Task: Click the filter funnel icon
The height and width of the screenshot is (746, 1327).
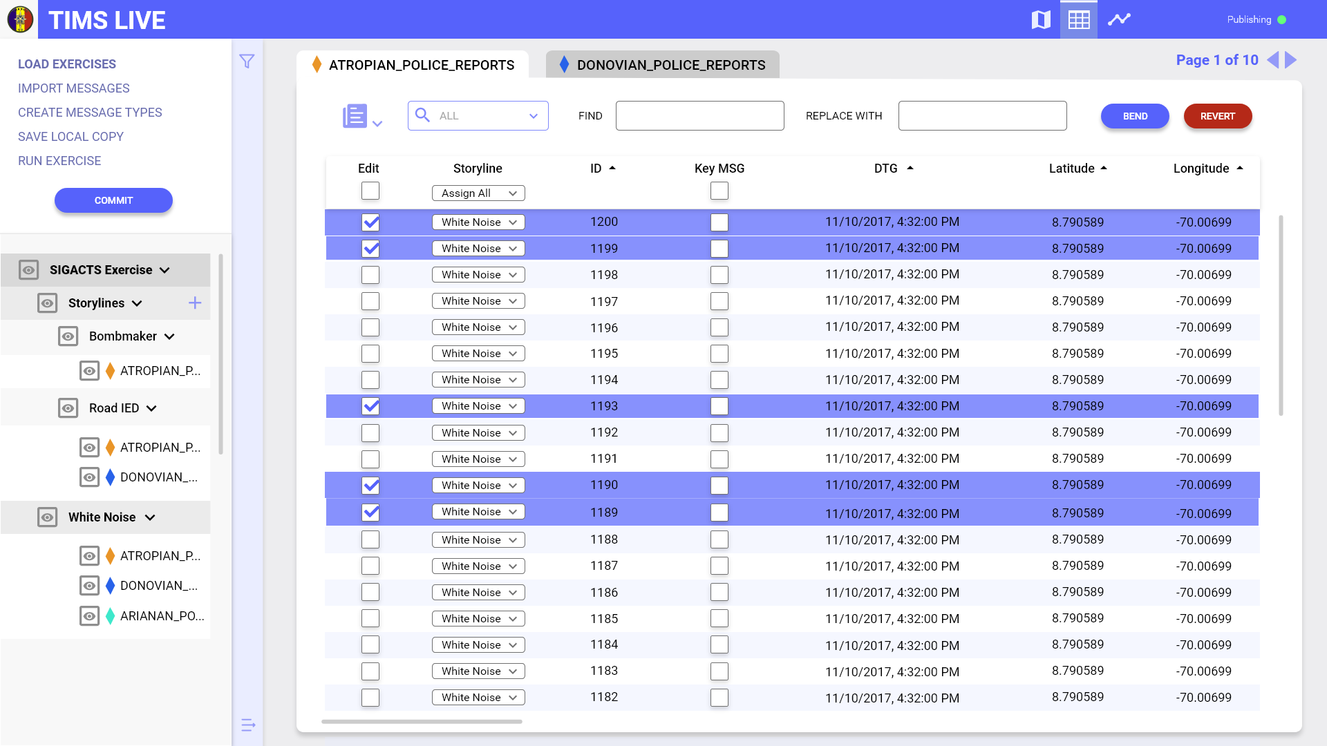Action: (247, 61)
